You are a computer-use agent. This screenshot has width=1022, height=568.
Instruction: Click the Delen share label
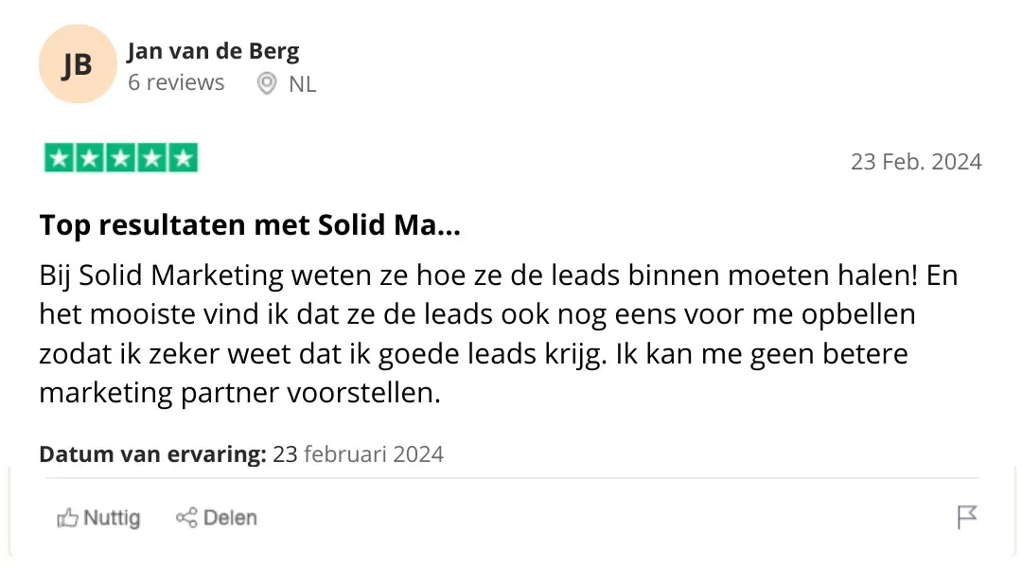[230, 518]
